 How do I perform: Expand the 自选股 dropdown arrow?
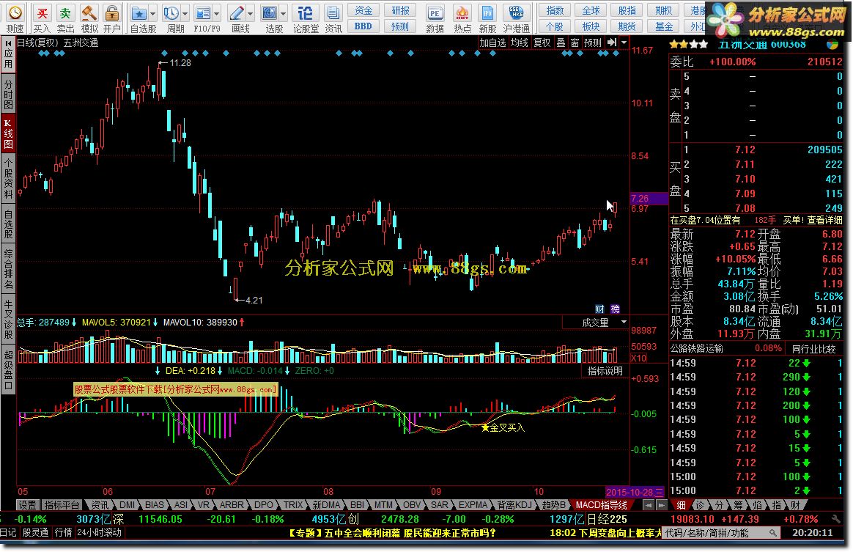click(x=152, y=14)
